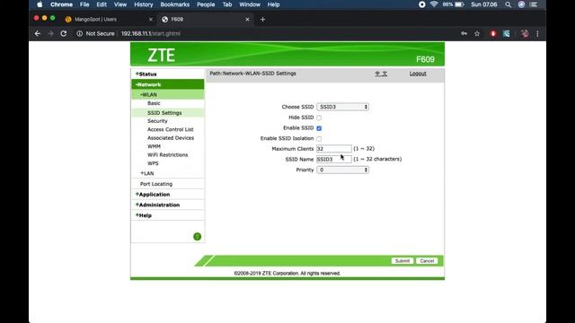Open the Port Locating page
This screenshot has width=575, height=323.
pyautogui.click(x=156, y=184)
